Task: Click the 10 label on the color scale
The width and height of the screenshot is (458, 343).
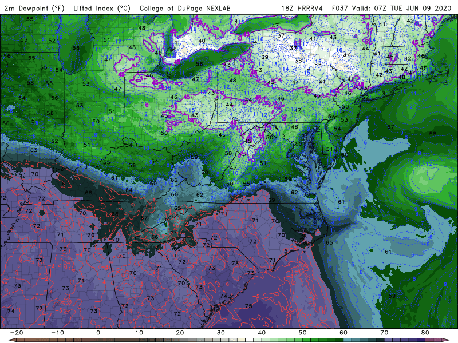Action: 139,333
